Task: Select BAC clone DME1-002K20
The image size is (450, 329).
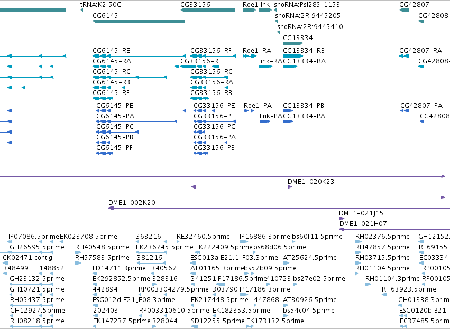Action: tap(279, 208)
